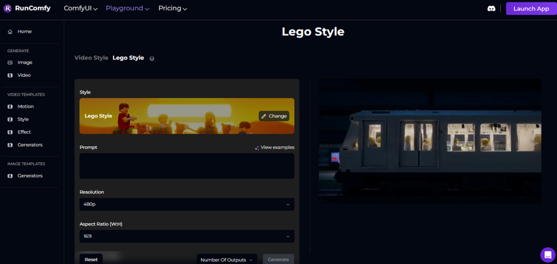The height and width of the screenshot is (264, 557).
Task: Click the Reset button
Action: pyautogui.click(x=91, y=259)
